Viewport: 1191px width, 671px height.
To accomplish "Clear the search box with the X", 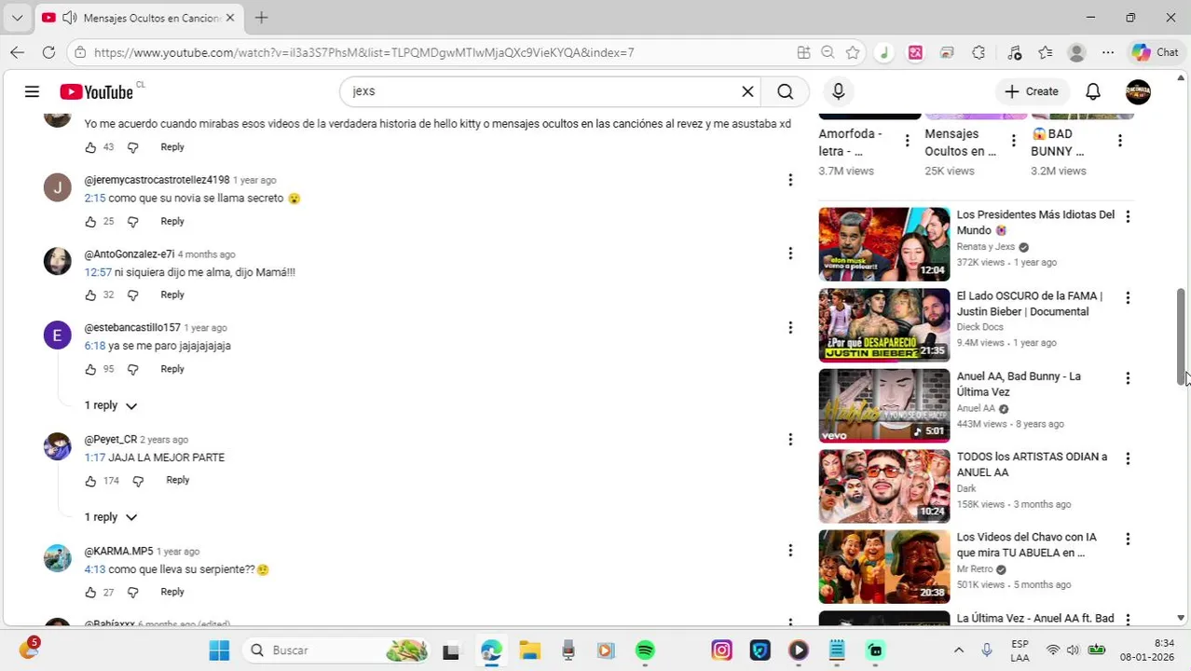I will (747, 91).
